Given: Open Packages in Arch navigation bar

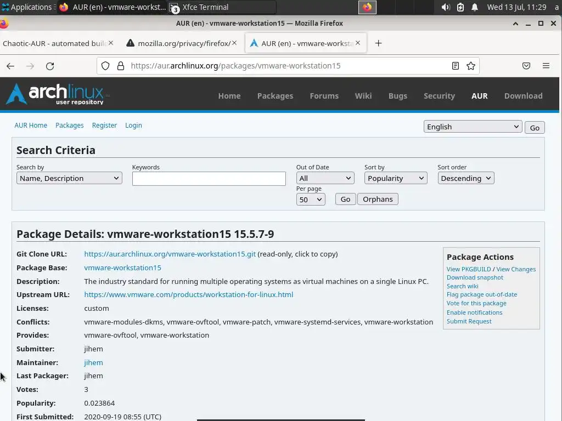Looking at the screenshot, I should click(x=276, y=96).
